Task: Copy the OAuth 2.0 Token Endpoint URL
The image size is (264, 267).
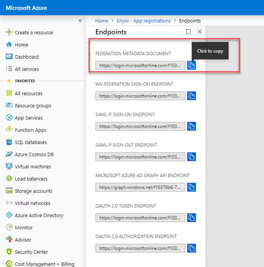Action: click(x=191, y=218)
